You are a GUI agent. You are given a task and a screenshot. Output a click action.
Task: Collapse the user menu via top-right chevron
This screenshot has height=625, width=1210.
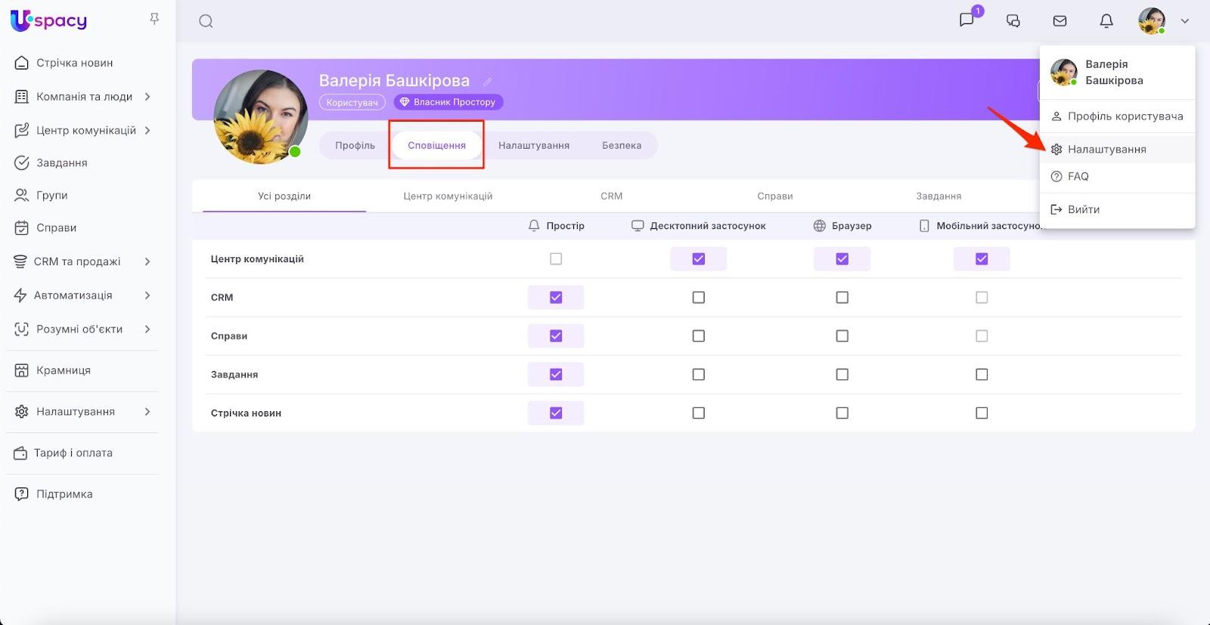(x=1185, y=21)
